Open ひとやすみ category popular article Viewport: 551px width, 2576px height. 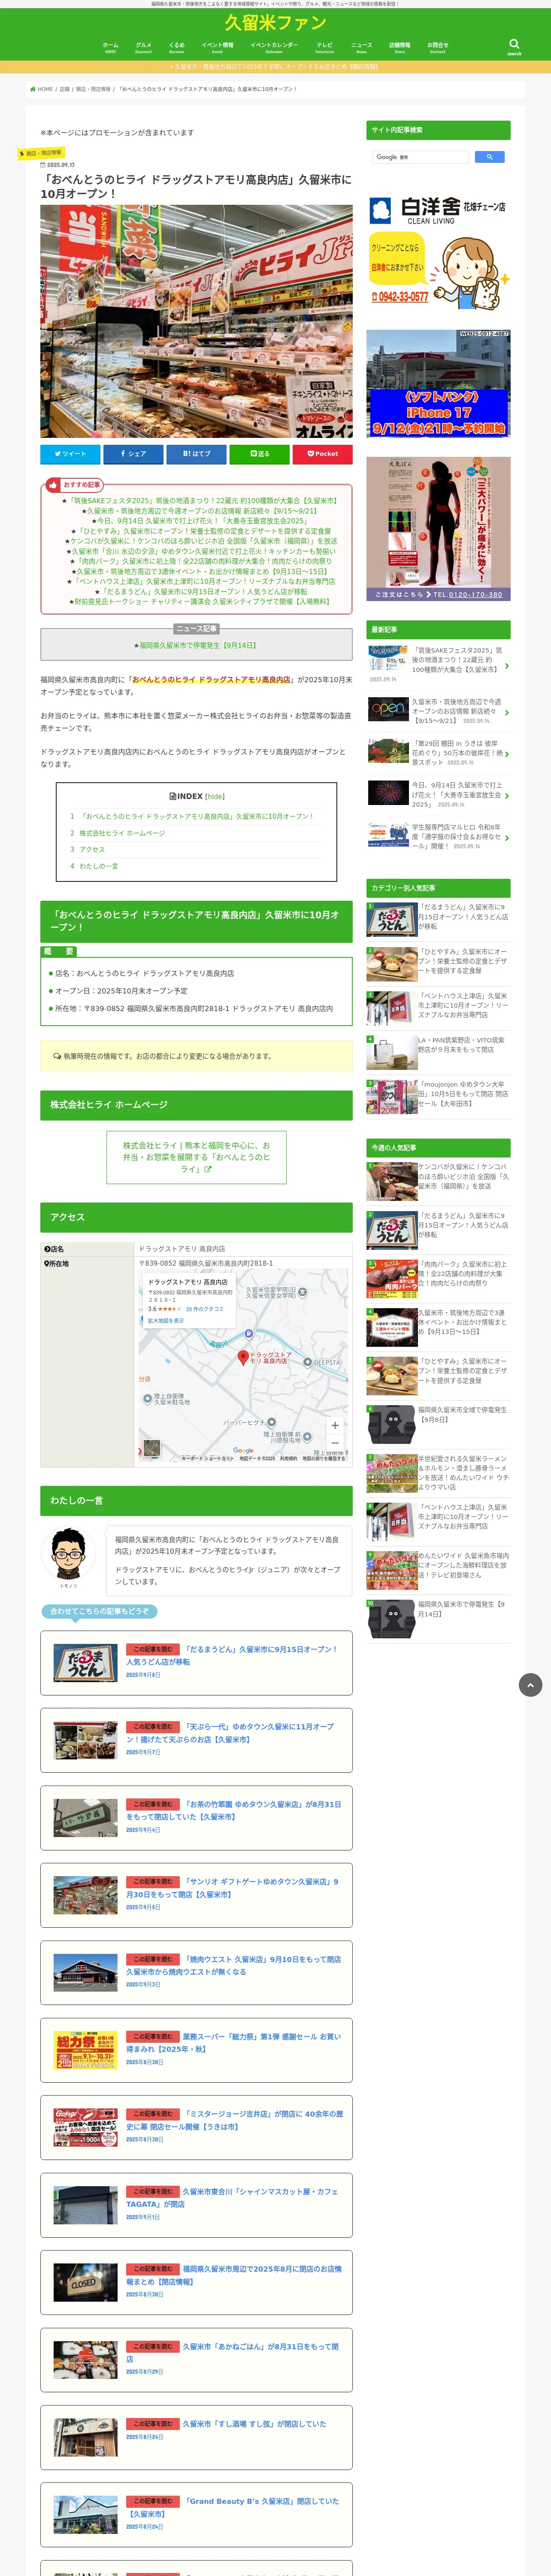(438, 963)
